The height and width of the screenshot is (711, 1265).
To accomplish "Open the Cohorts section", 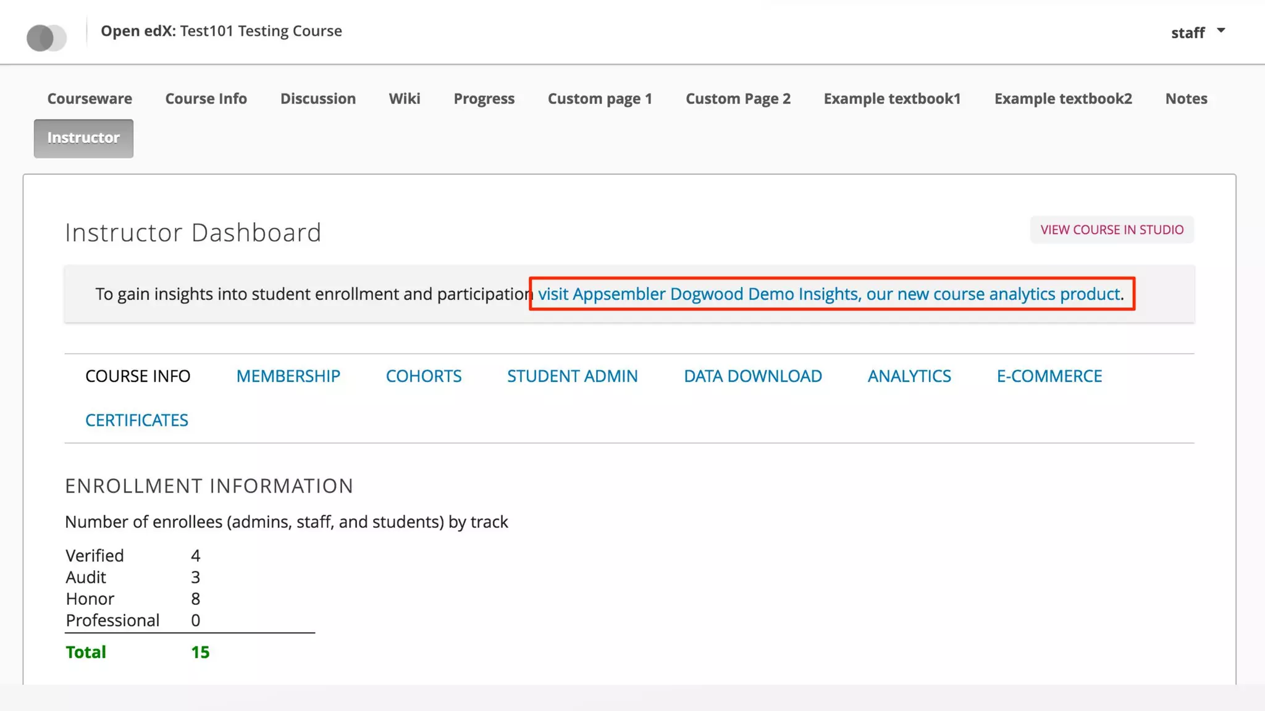I will pyautogui.click(x=424, y=376).
